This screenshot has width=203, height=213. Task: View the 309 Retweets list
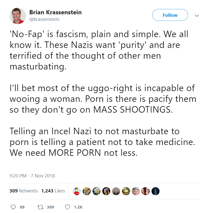tap(24, 191)
